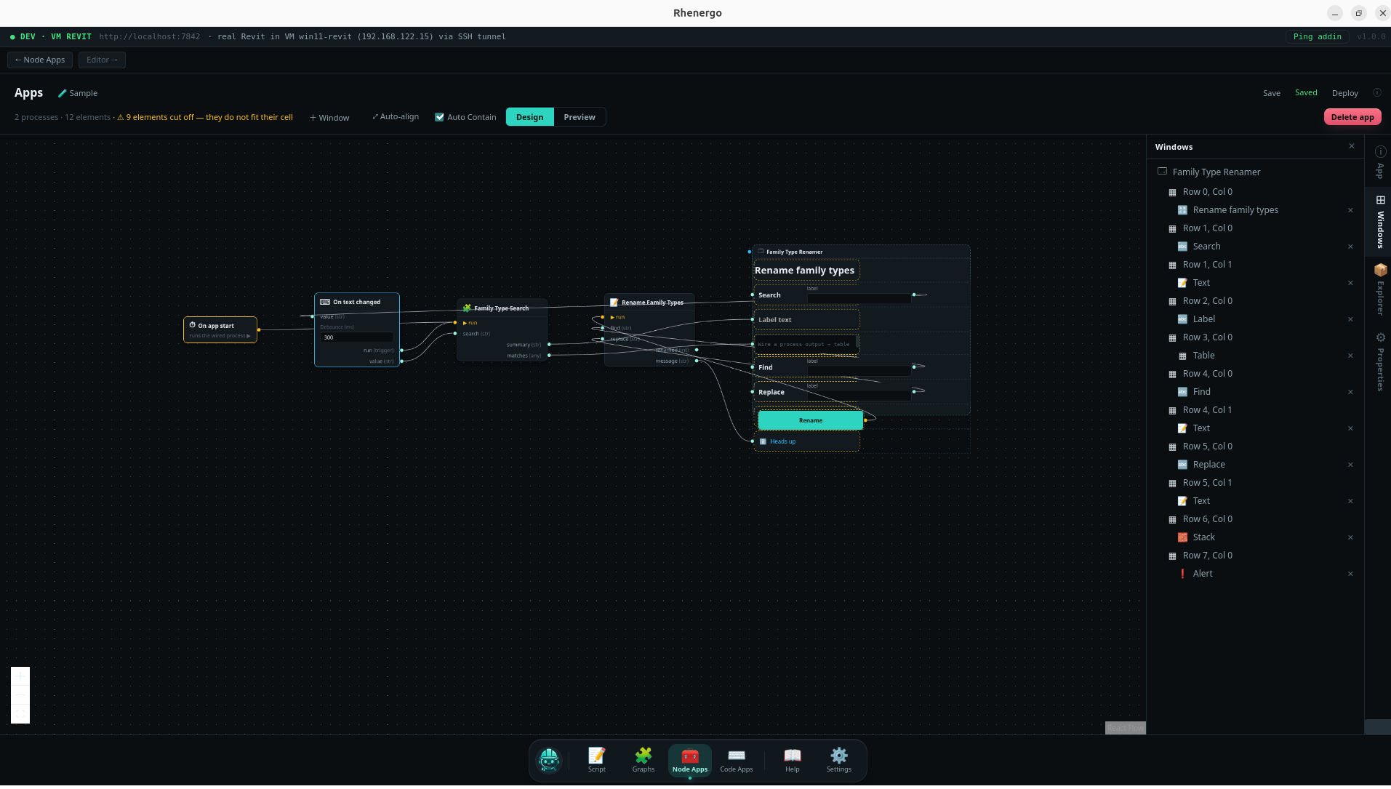Screen dimensions: 1391x789
Task: Open the Properties side tab
Action: click(x=1379, y=362)
